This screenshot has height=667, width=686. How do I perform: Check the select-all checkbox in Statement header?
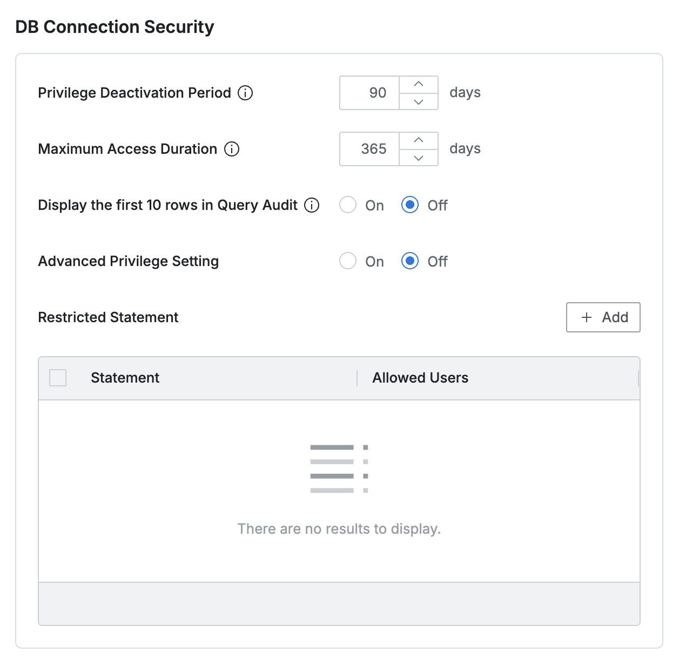click(x=58, y=378)
